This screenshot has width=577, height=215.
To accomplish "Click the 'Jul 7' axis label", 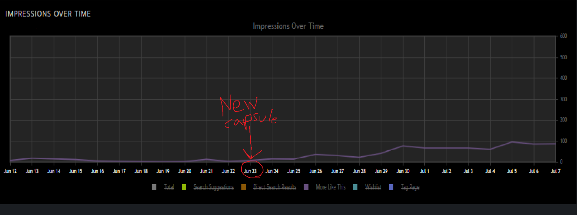I will (556, 171).
